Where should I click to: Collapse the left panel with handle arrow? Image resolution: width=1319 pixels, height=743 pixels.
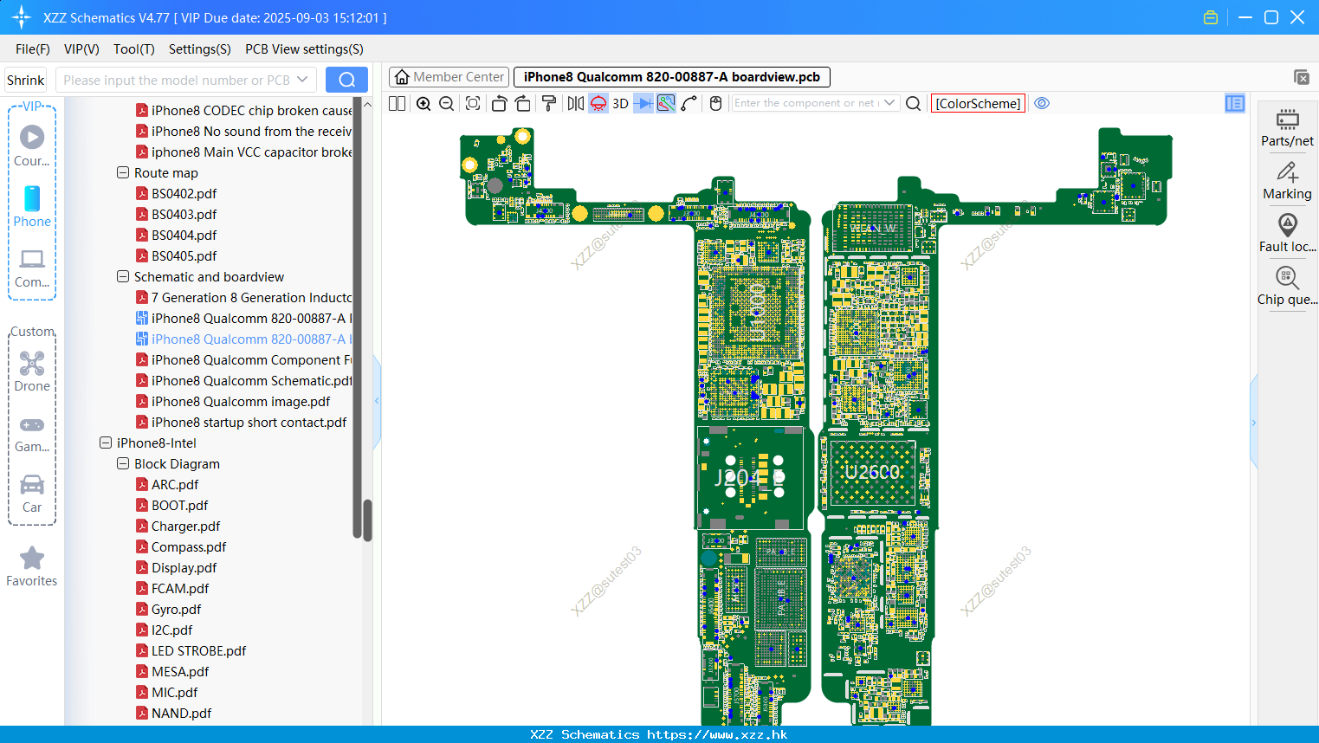377,401
